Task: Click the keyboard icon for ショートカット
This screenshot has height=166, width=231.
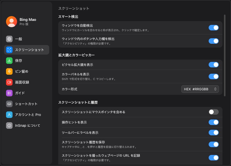Action: point(9,104)
